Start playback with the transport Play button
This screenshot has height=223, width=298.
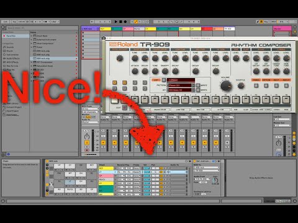coord(116,22)
